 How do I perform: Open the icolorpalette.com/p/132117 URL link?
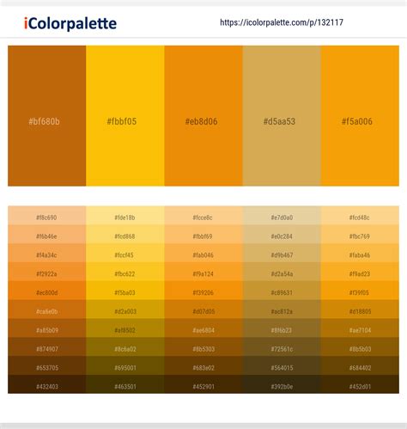pos(282,22)
